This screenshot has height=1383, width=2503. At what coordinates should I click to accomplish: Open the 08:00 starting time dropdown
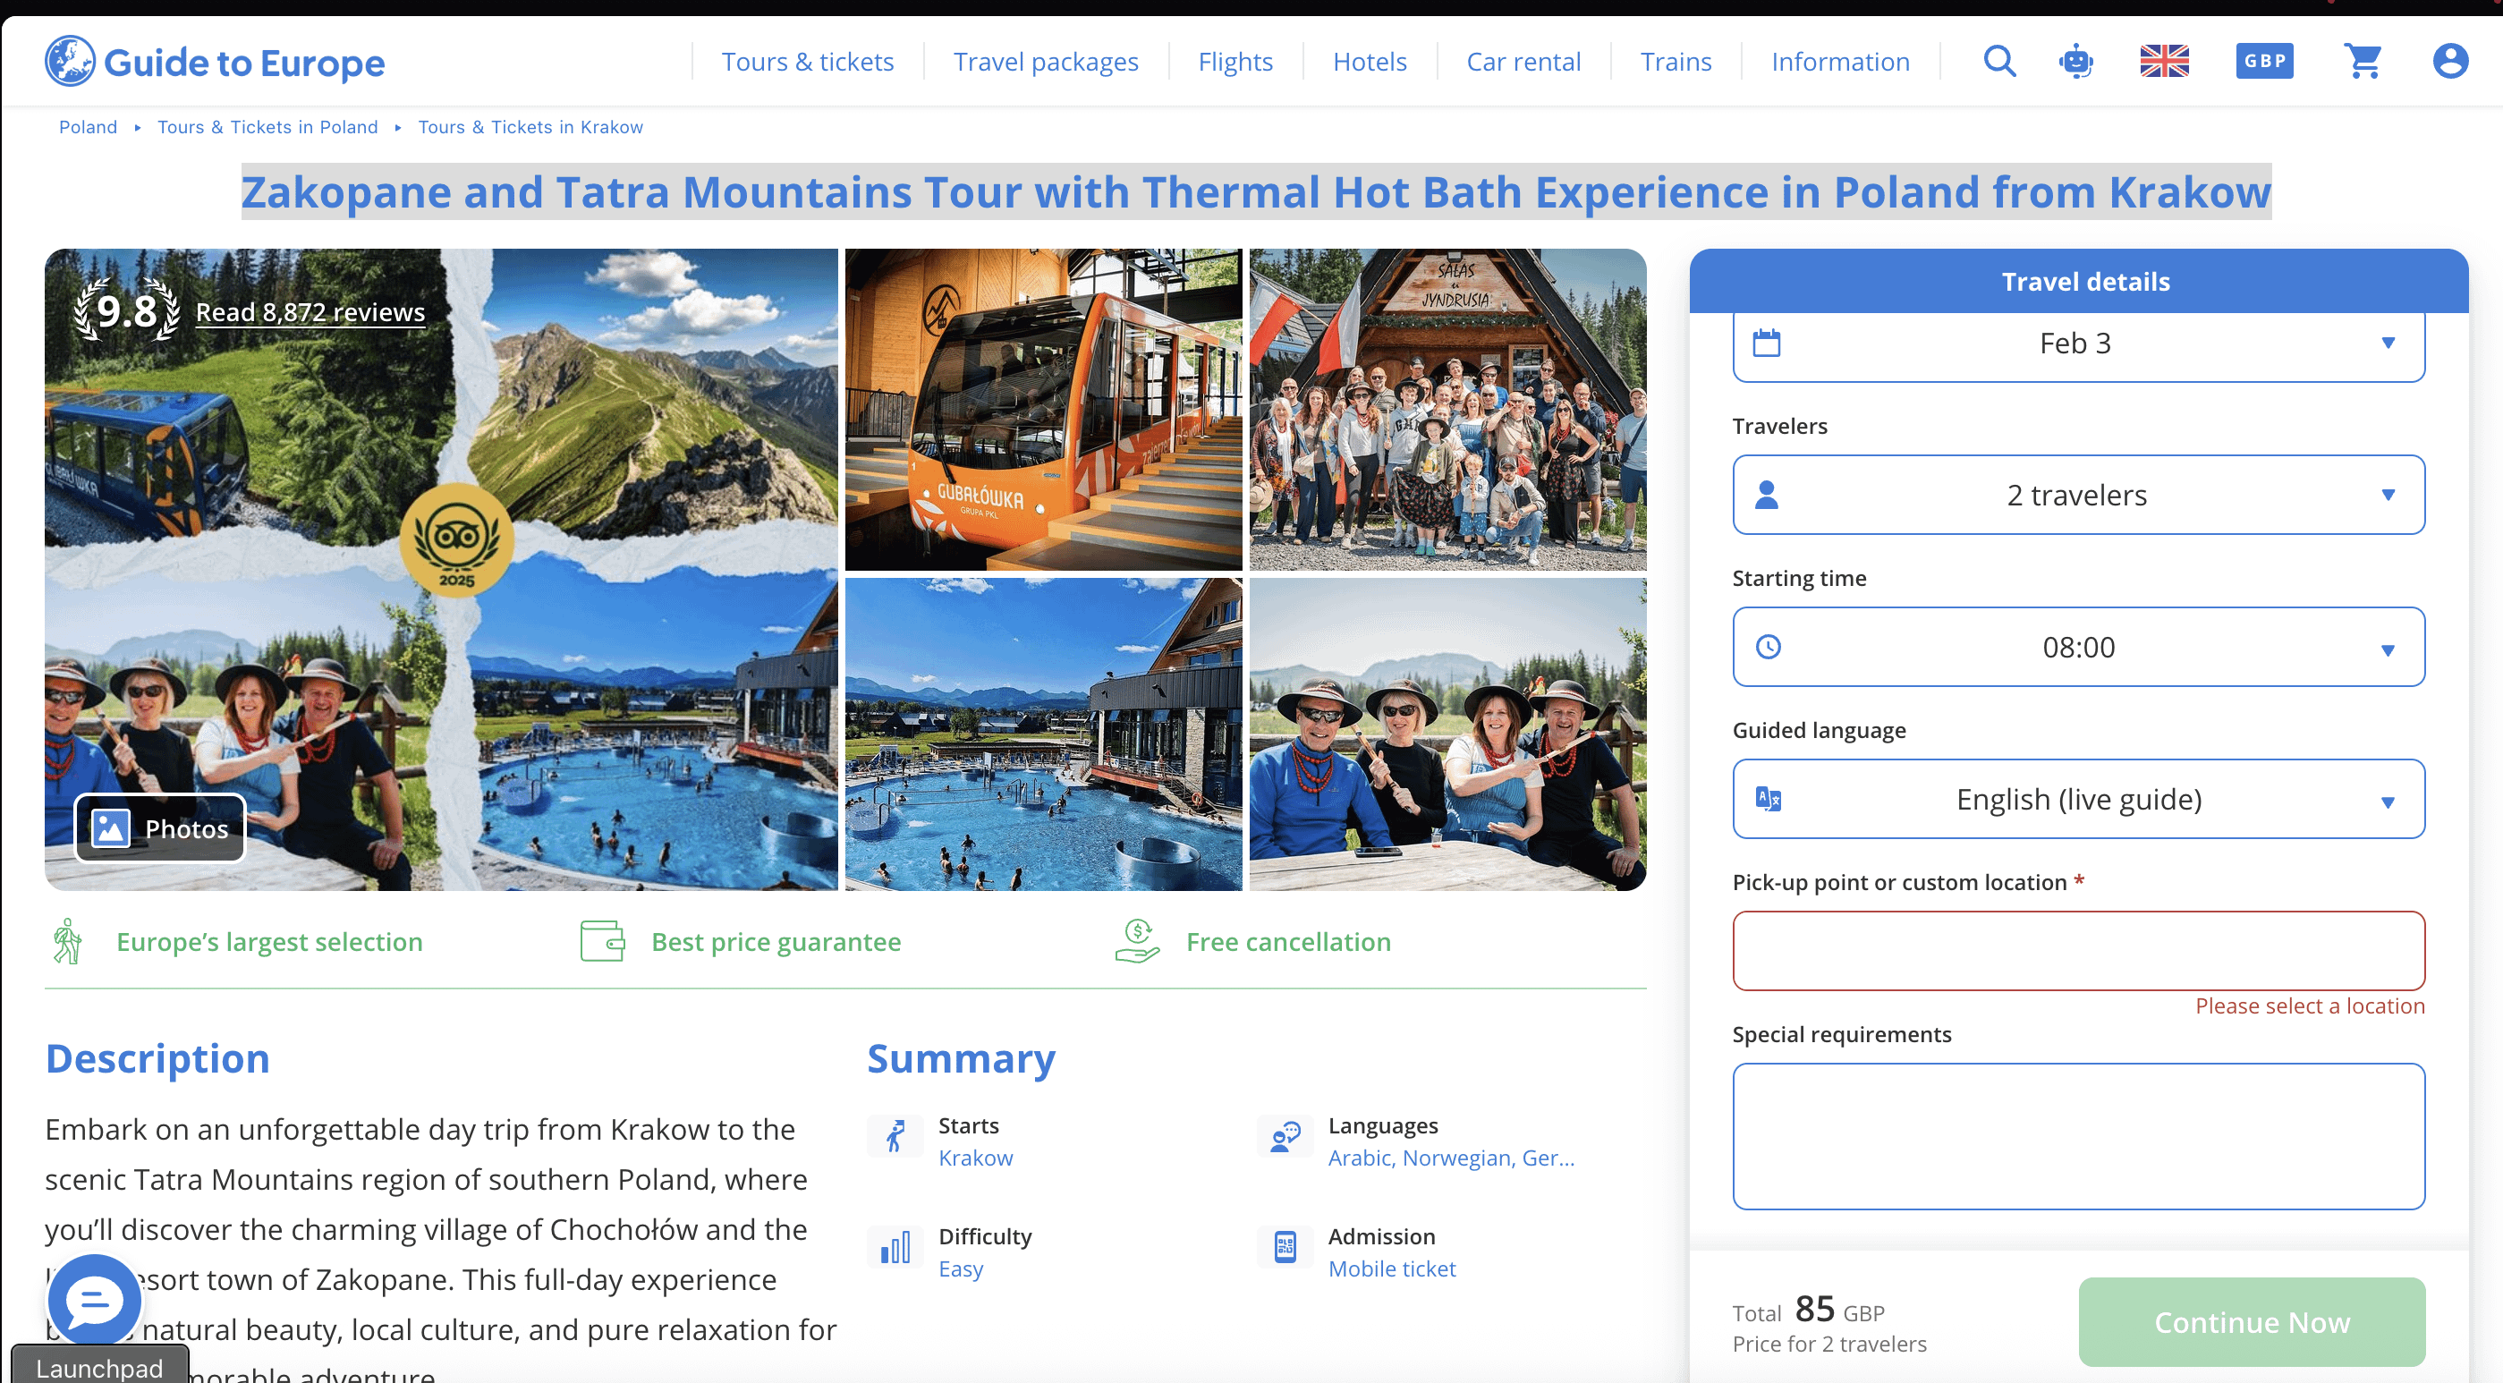(2077, 648)
